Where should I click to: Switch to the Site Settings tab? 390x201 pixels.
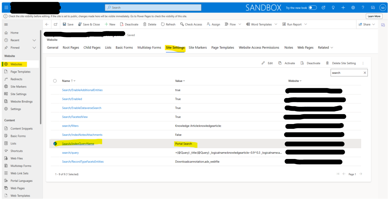pos(175,48)
